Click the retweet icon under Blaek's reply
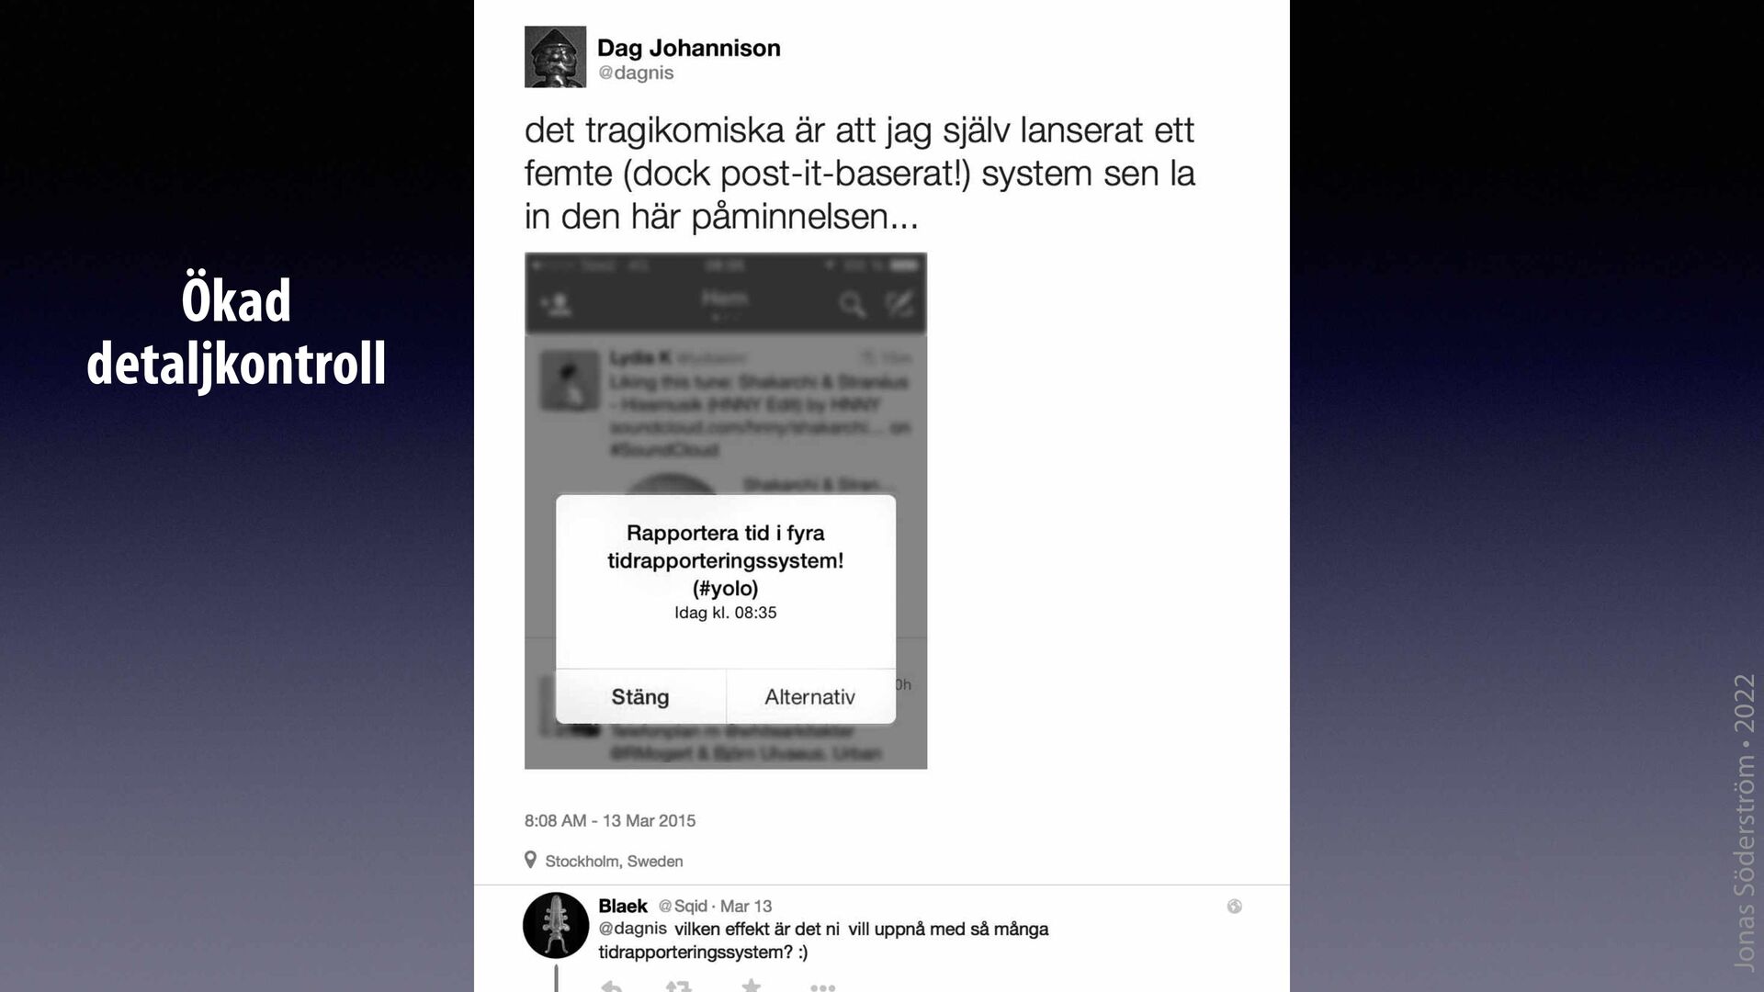Viewport: 1764px width, 992px height. [x=678, y=986]
